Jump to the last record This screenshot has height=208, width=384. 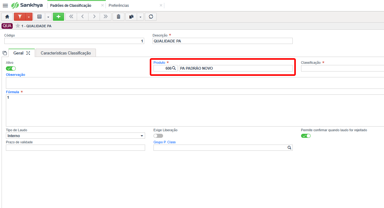pyautogui.click(x=106, y=17)
